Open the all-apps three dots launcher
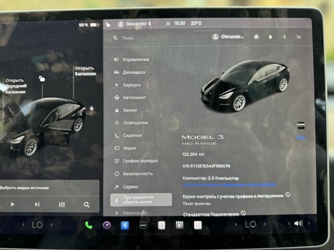 pos(142,226)
